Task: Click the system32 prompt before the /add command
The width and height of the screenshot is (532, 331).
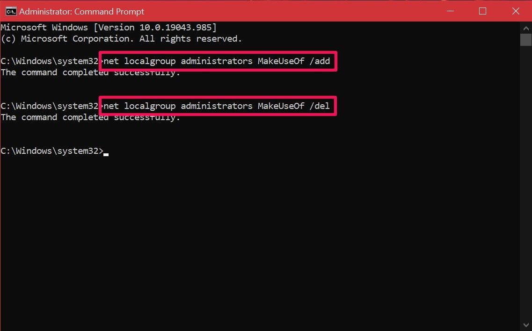Action: [x=50, y=61]
